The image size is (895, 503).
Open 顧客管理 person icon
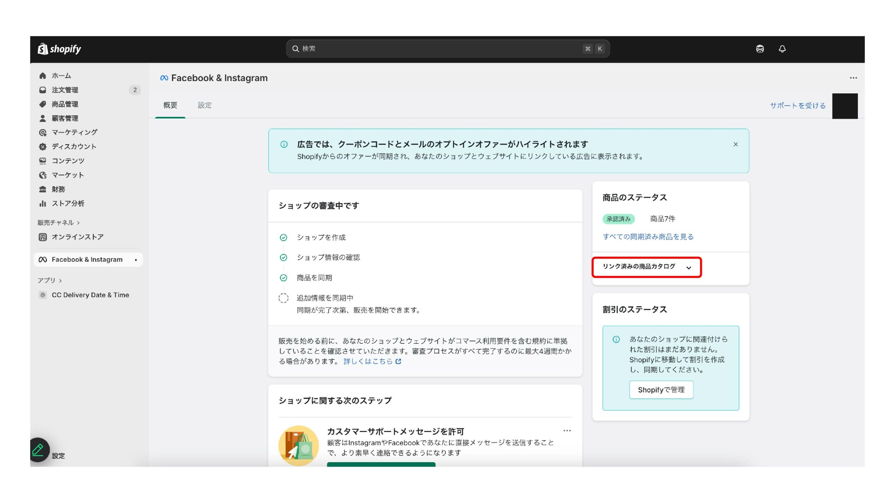[43, 118]
